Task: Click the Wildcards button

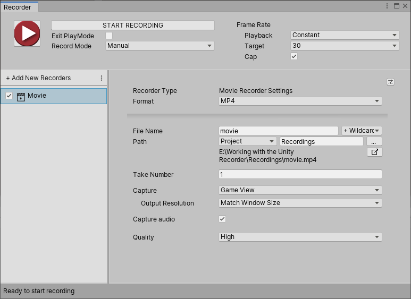Action: point(362,131)
